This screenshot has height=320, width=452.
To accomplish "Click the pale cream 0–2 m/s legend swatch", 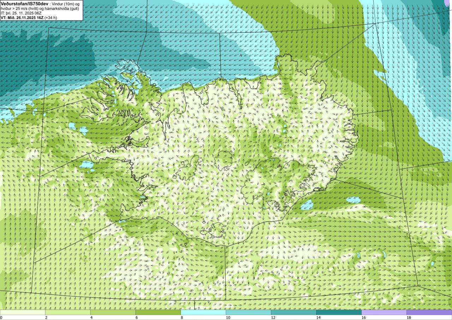I will [23, 312].
